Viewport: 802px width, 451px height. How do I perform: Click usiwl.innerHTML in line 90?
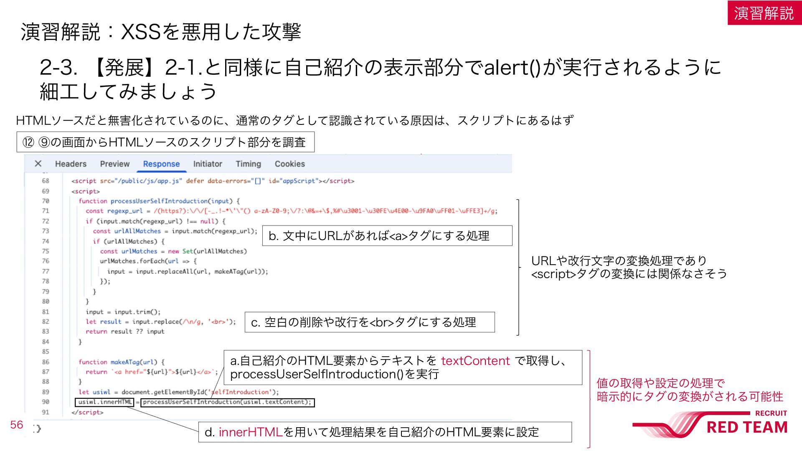point(105,402)
